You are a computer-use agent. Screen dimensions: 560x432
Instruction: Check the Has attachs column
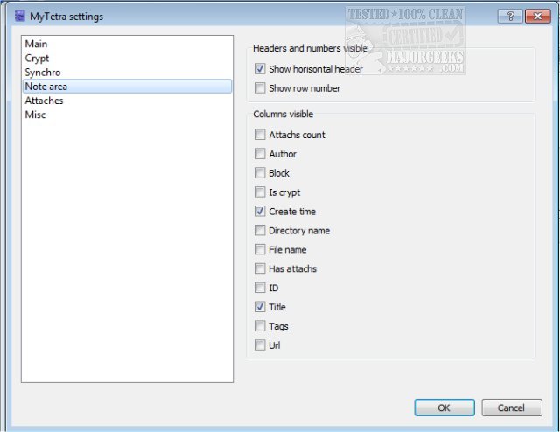(x=260, y=268)
